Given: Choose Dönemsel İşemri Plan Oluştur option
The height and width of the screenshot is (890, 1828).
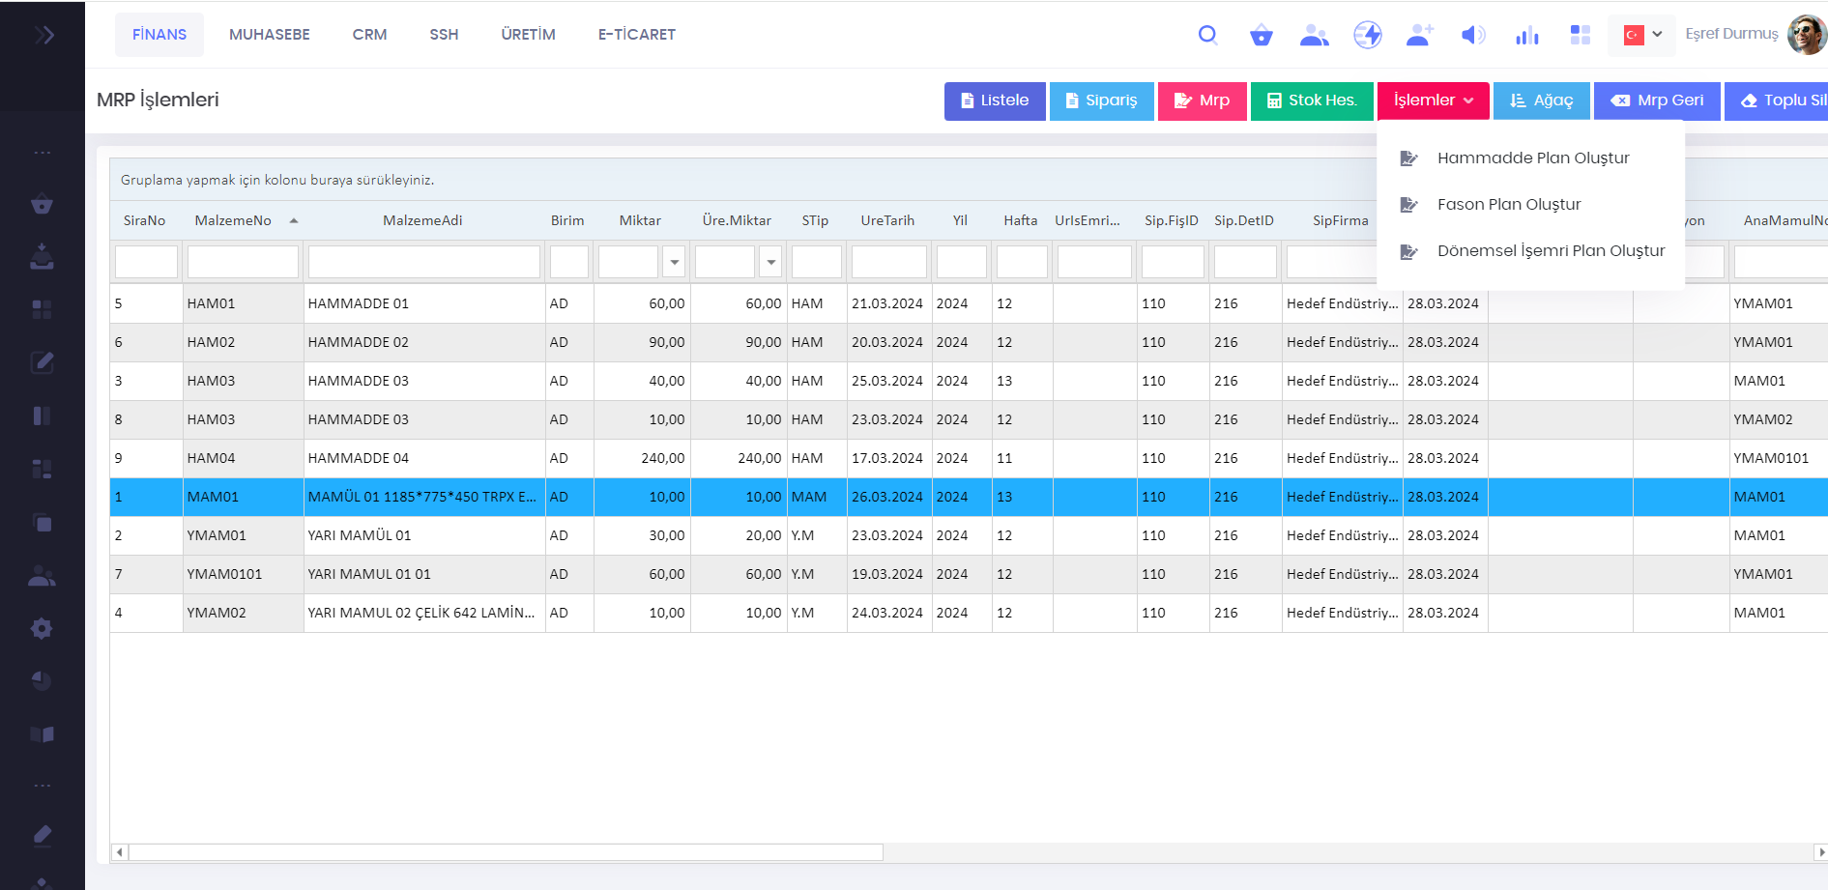Looking at the screenshot, I should 1550,250.
